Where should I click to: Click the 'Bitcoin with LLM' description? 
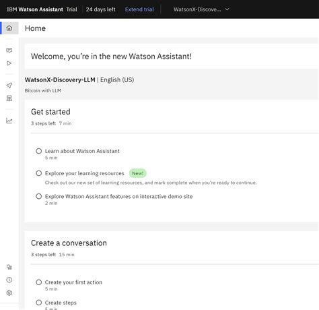[43, 90]
